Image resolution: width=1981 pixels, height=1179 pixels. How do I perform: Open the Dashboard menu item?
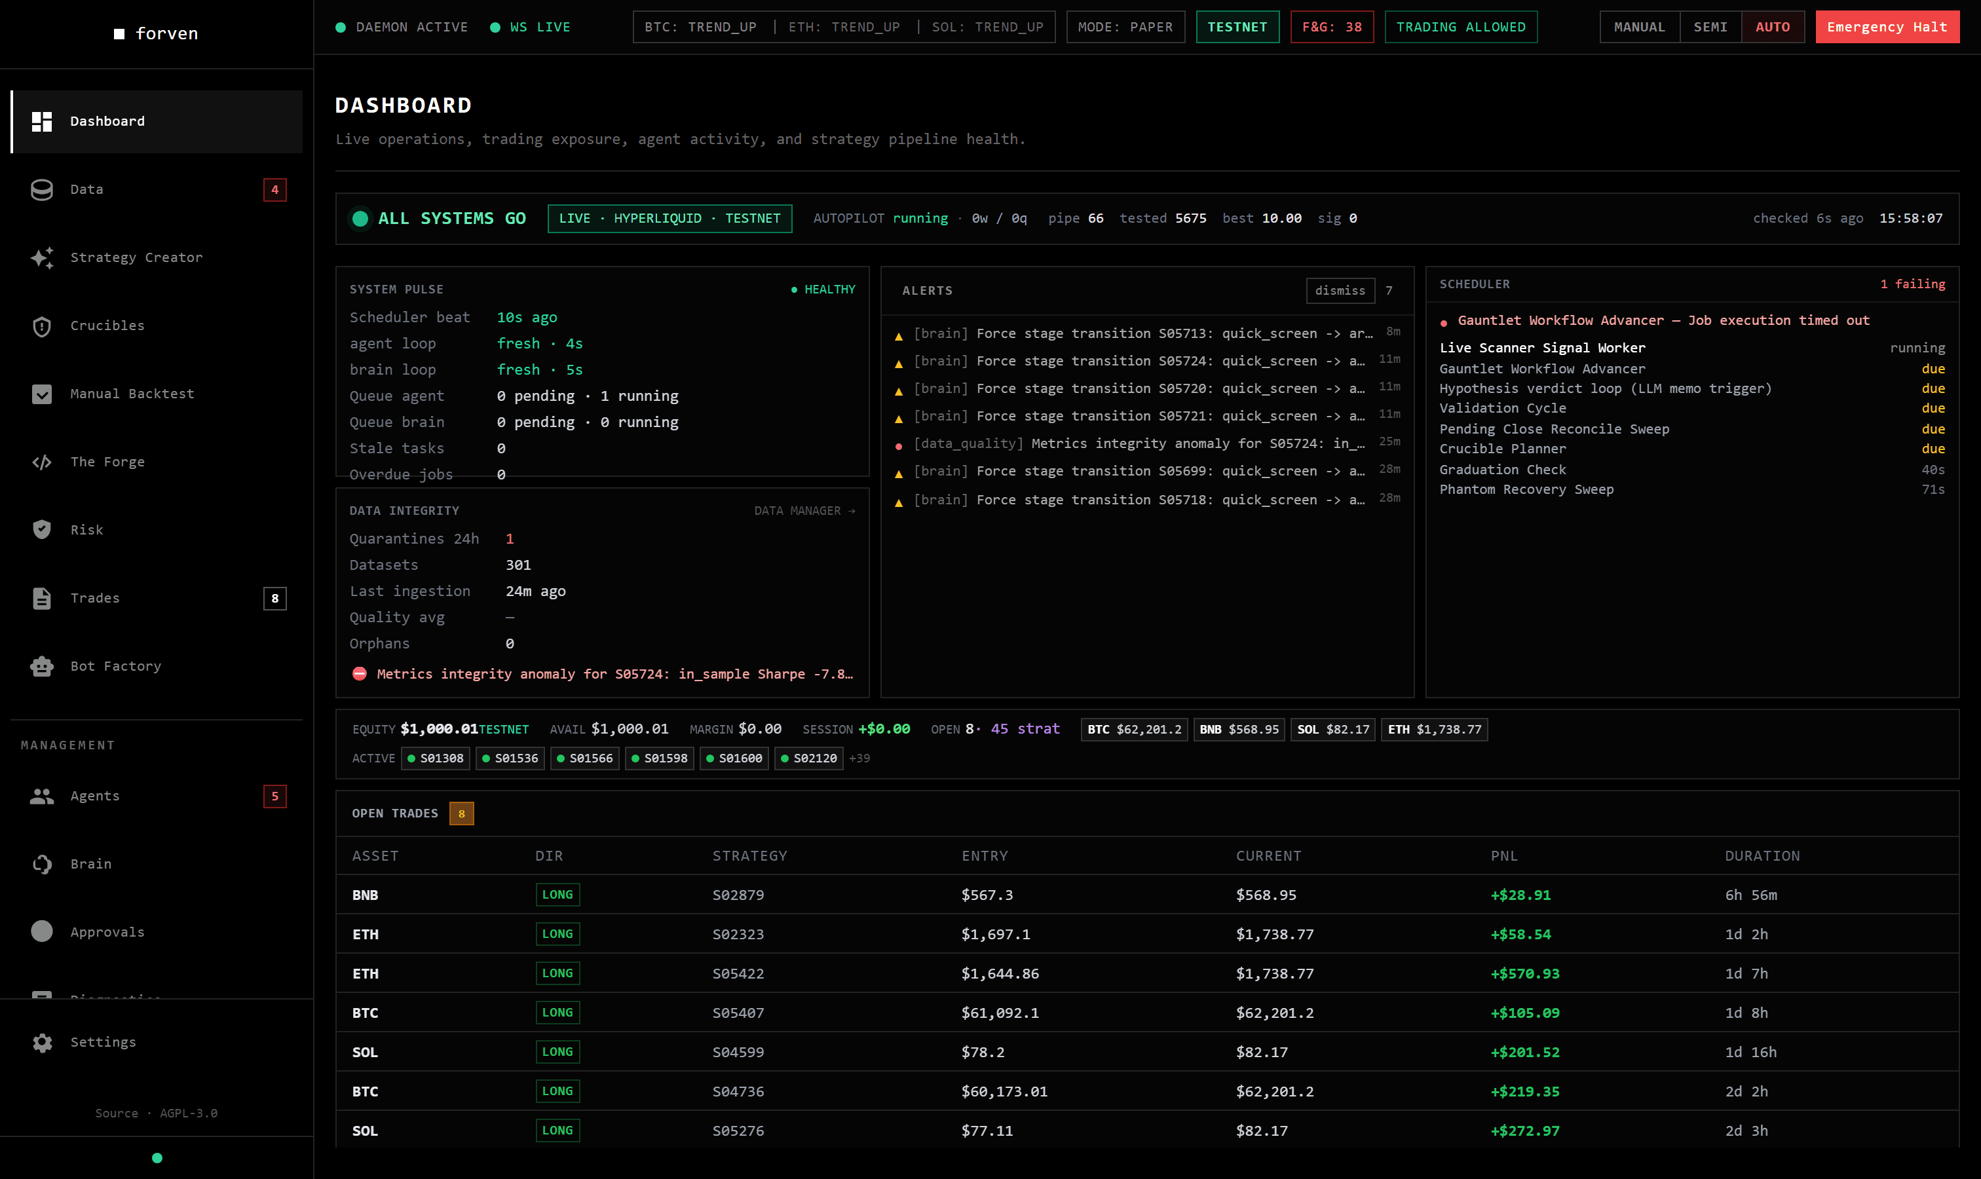[157, 122]
